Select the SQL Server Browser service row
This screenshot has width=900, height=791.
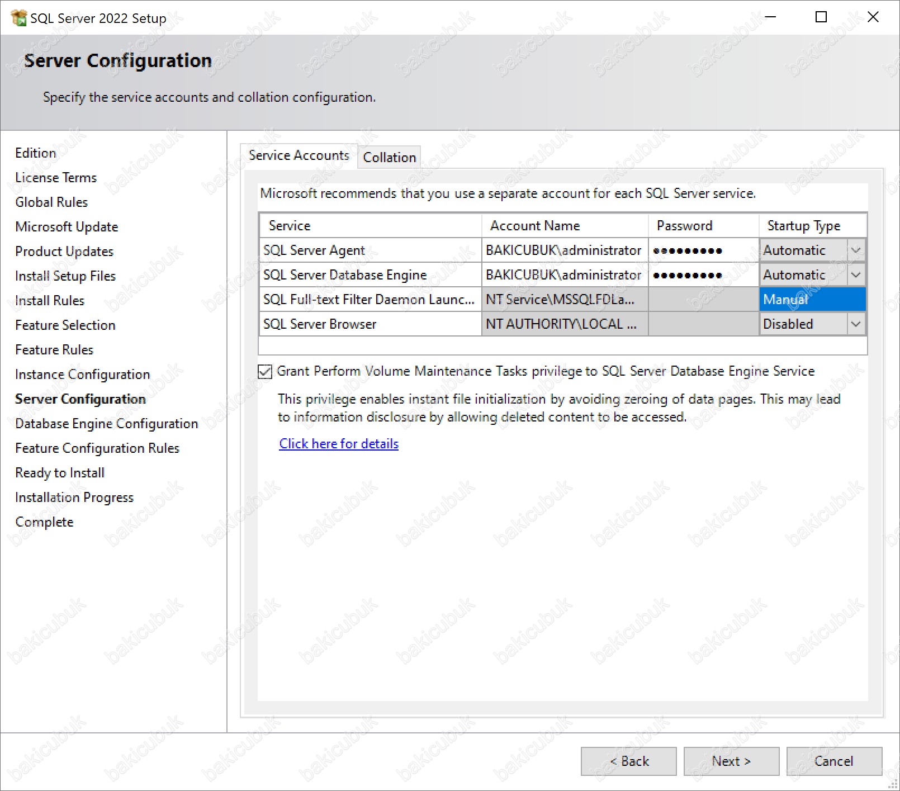[370, 324]
